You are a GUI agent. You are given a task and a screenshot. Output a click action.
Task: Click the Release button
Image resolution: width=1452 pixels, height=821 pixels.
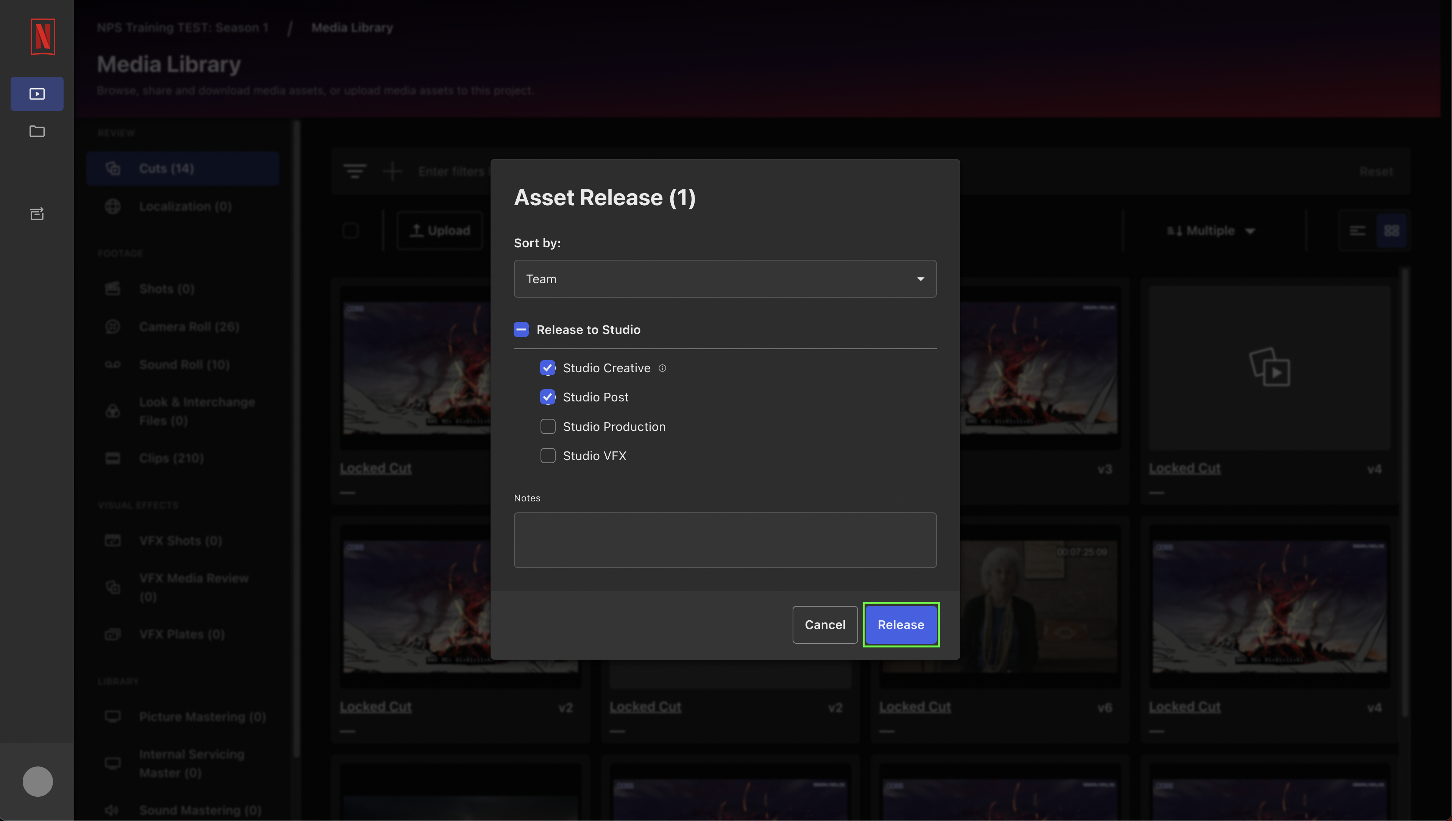coord(901,625)
